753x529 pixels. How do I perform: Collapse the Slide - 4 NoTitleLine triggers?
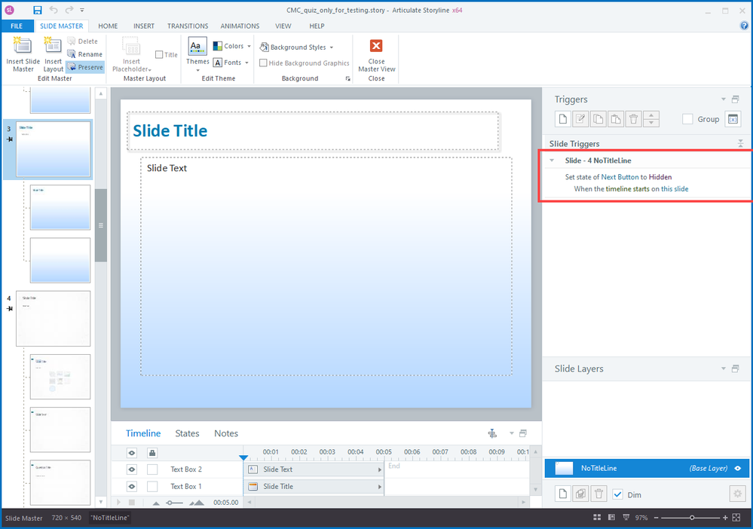[552, 161]
